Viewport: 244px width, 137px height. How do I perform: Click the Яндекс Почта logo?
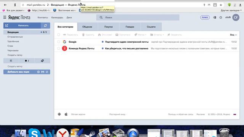pyautogui.click(x=19, y=18)
